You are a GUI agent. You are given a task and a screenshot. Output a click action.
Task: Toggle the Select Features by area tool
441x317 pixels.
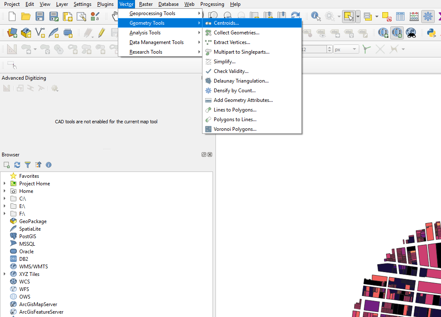pos(348,16)
